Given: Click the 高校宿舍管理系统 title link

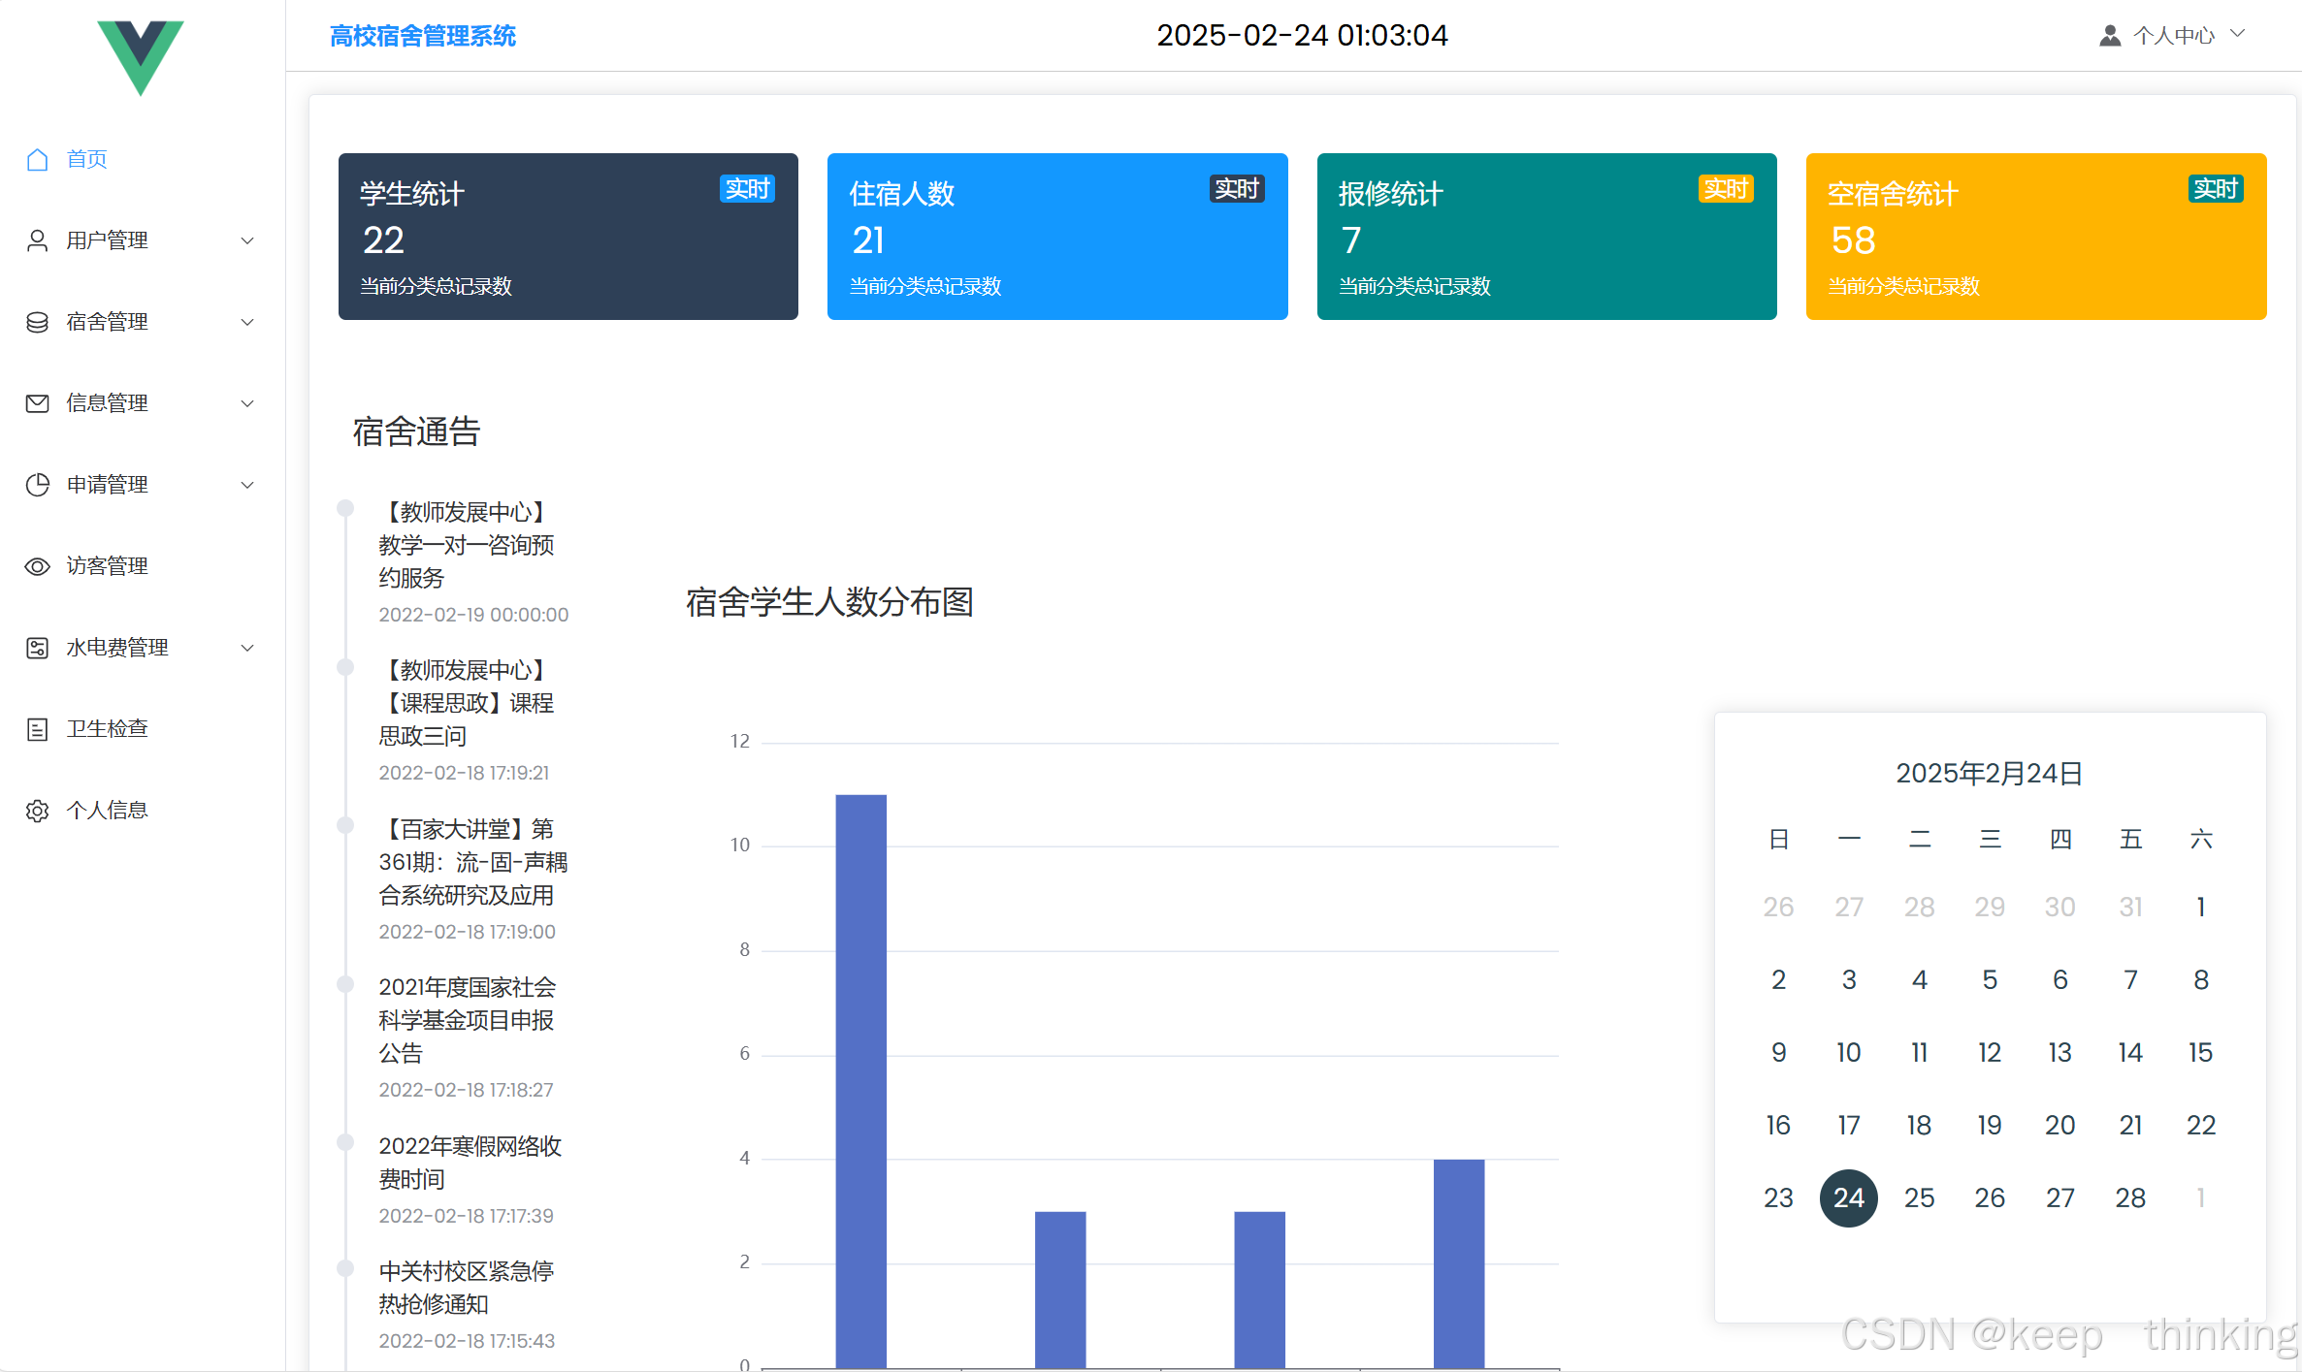Looking at the screenshot, I should click(423, 36).
